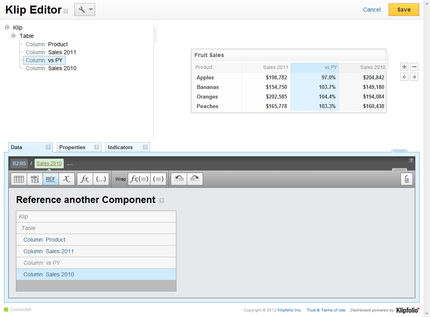Click the panel resize handle above formula bar
The height and width of the screenshot is (317, 430).
(x=400, y=151)
